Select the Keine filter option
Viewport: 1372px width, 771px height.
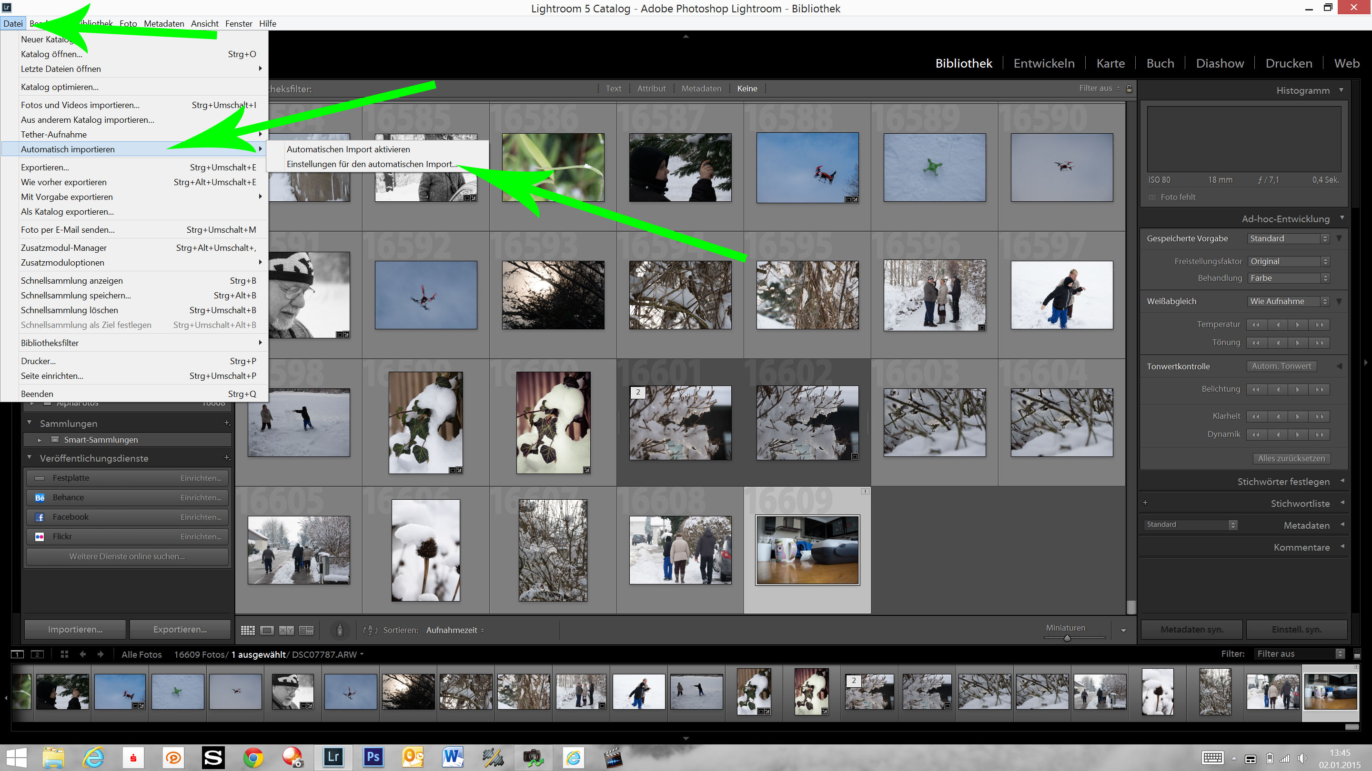(747, 89)
